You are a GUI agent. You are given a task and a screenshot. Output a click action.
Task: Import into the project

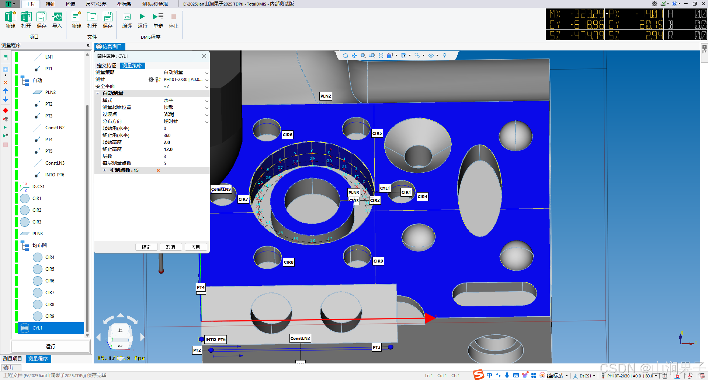point(57,20)
